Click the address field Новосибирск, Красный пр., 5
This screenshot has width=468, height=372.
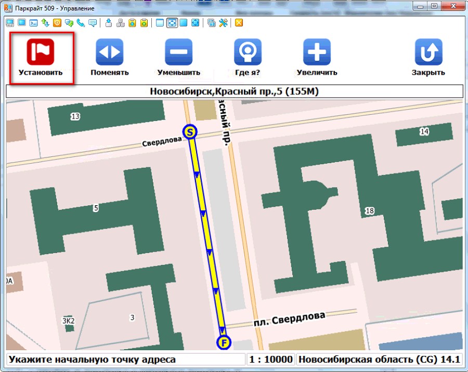coord(234,92)
